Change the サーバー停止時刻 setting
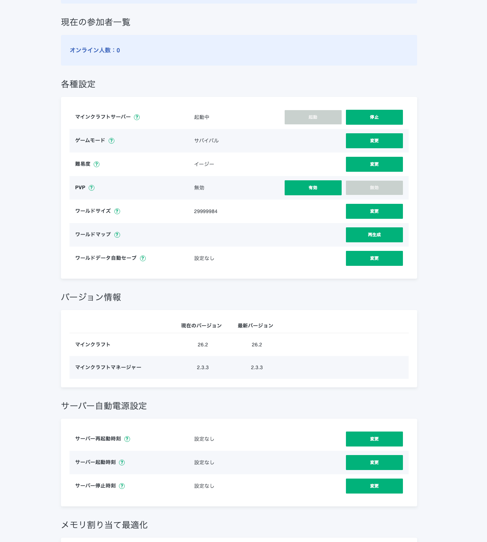Screen dimensions: 487x542 click(374, 486)
